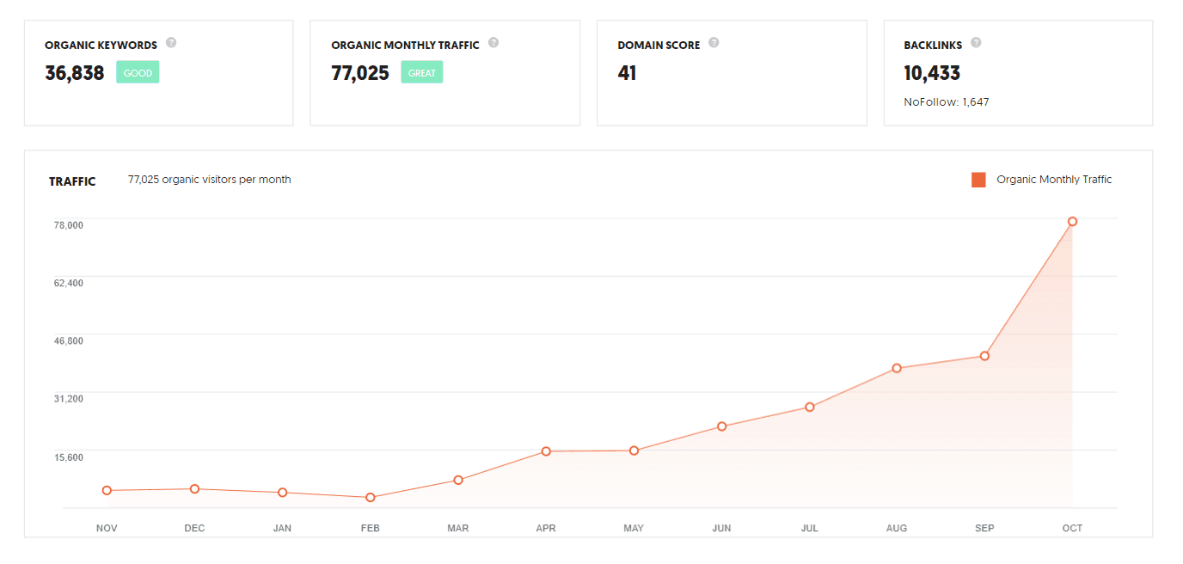Click the 46,800 y-axis label

(x=70, y=340)
